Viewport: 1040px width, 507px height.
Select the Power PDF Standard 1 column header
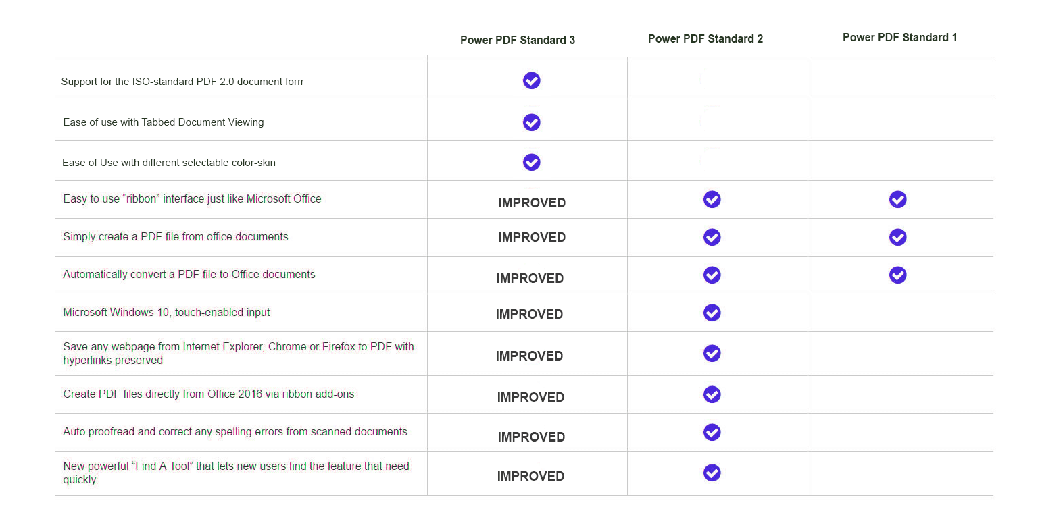899,37
